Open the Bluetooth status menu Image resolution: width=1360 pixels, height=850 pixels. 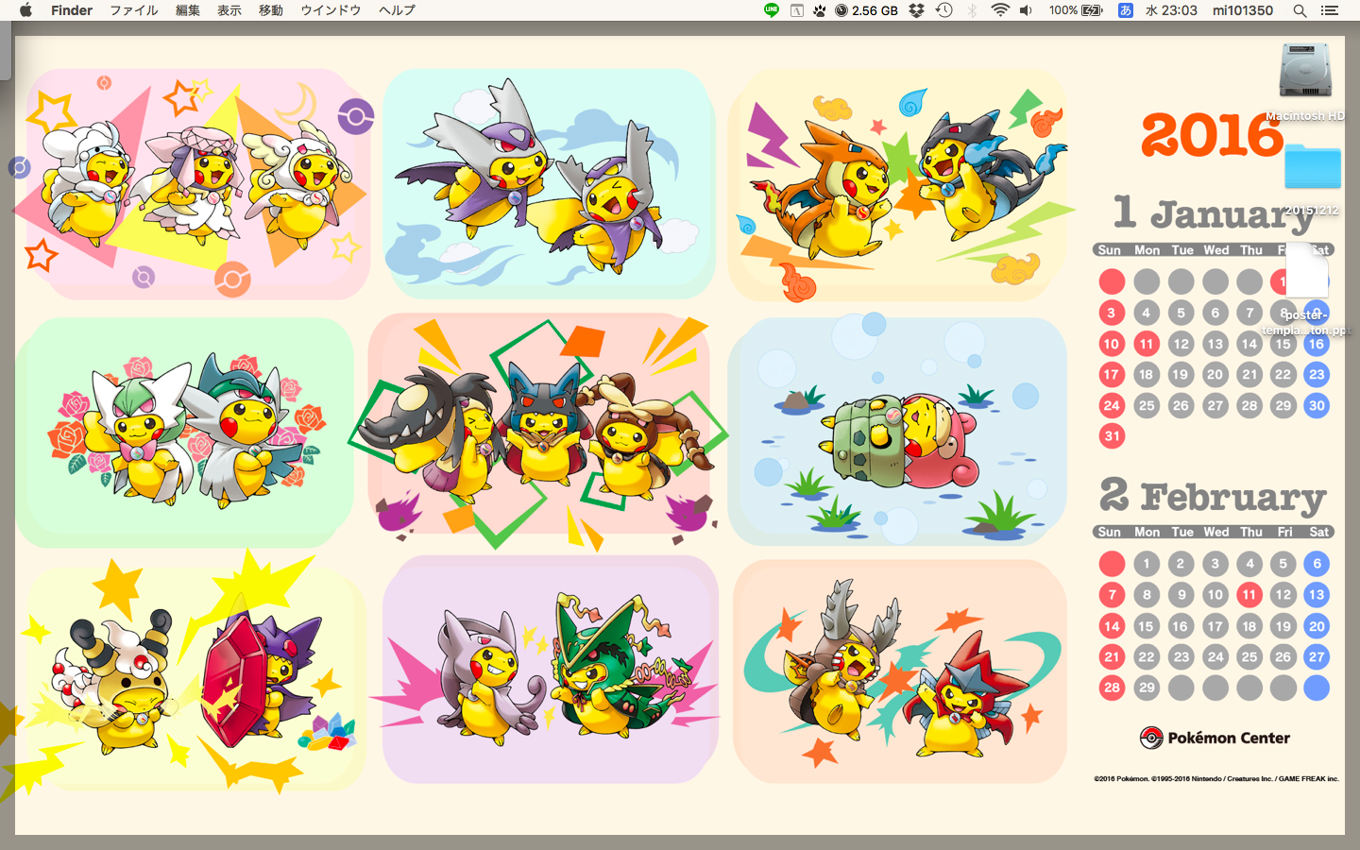click(x=973, y=10)
